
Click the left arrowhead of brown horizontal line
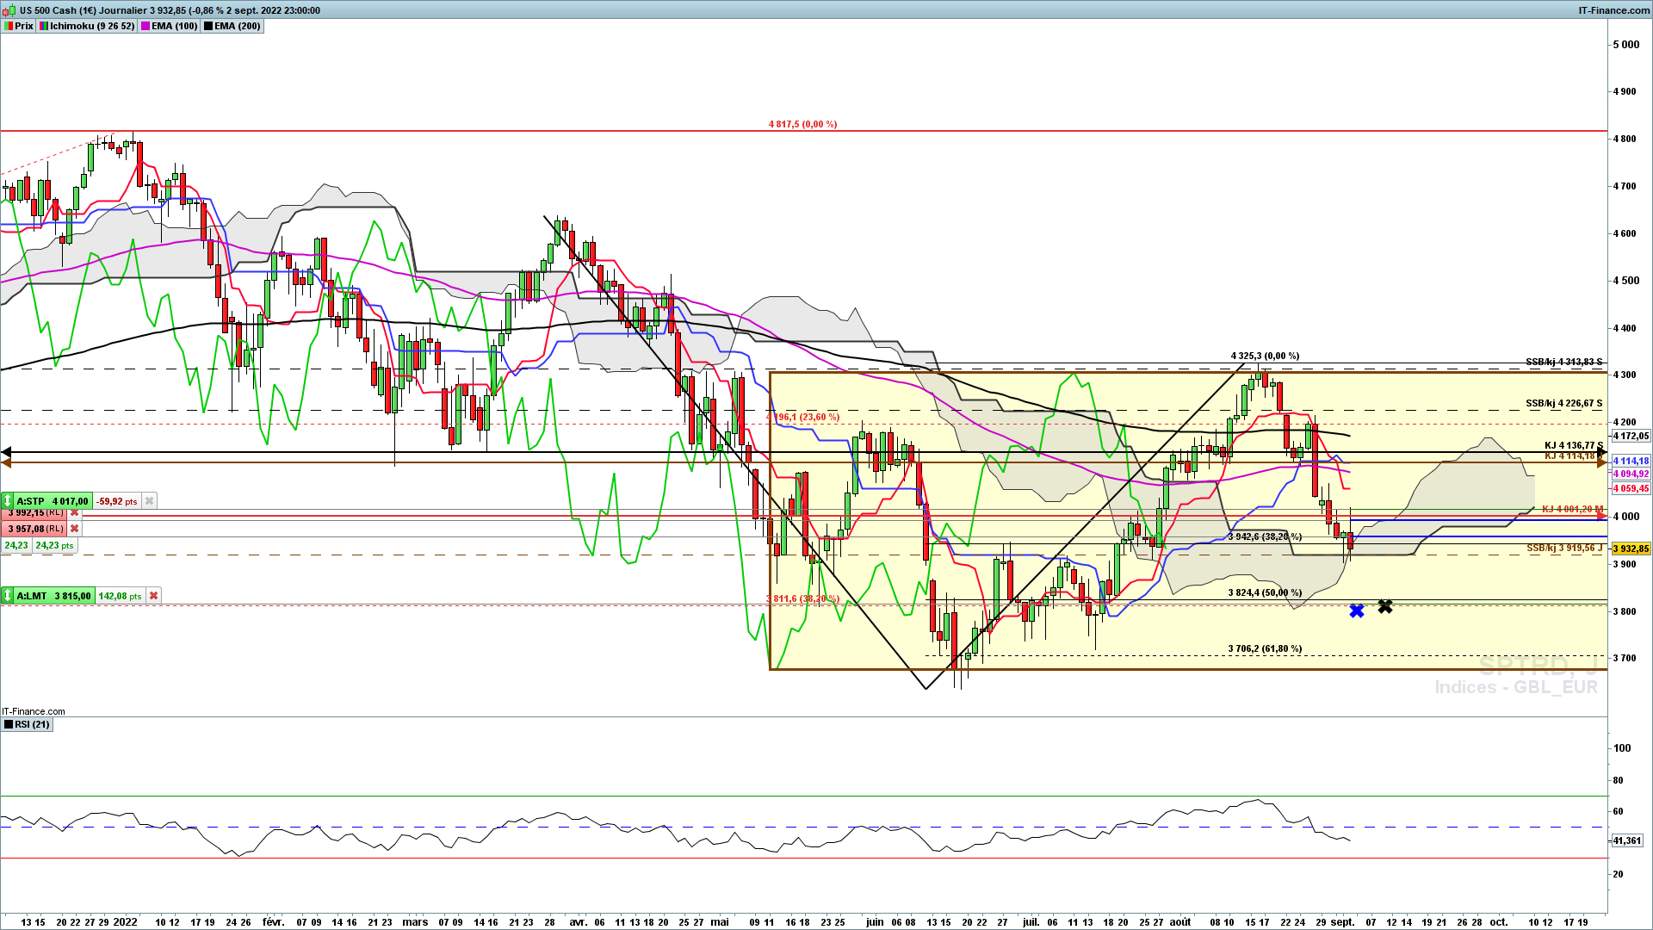point(6,462)
